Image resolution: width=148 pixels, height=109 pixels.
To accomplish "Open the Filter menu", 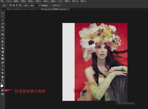I will point(53,1).
